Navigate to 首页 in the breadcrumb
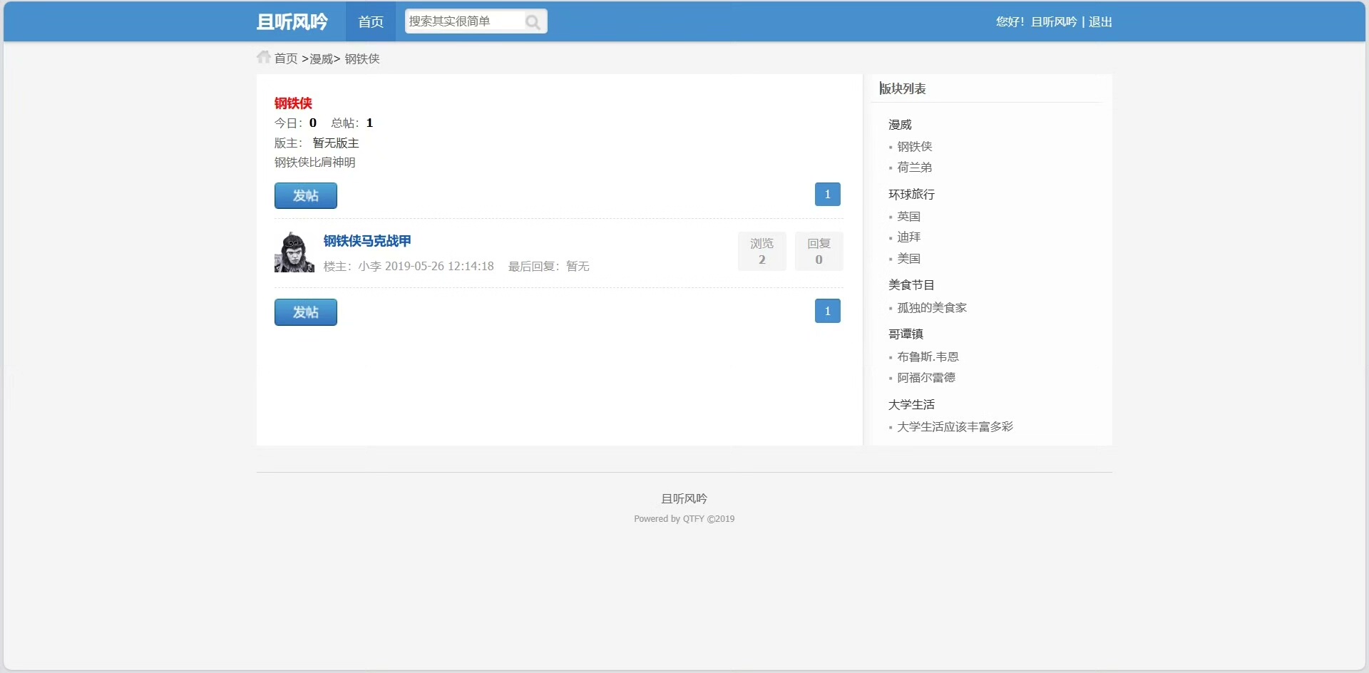This screenshot has height=673, width=1369. tap(286, 58)
